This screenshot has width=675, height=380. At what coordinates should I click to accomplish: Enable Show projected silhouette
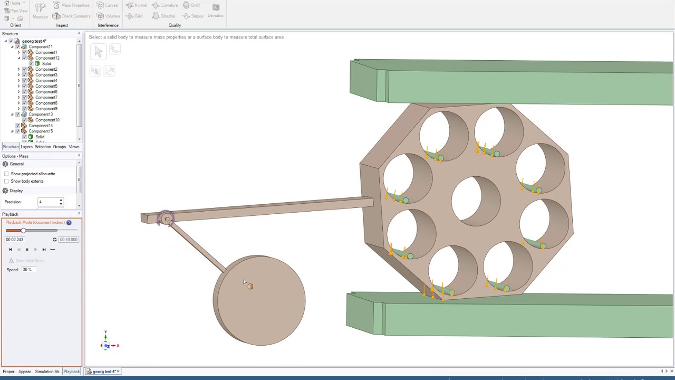coord(6,174)
